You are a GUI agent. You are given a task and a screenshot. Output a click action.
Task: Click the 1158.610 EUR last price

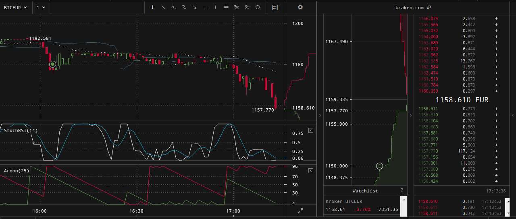(462, 100)
